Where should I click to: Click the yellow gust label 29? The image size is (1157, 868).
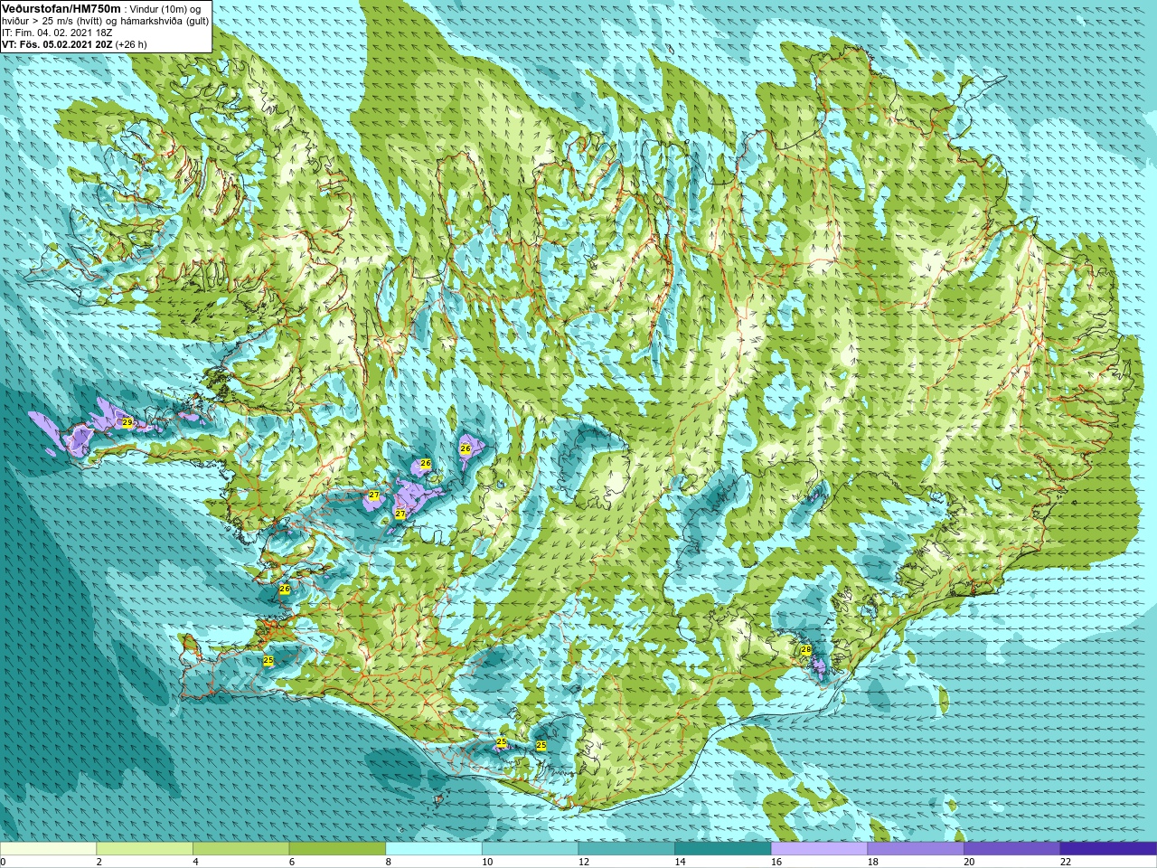(127, 423)
